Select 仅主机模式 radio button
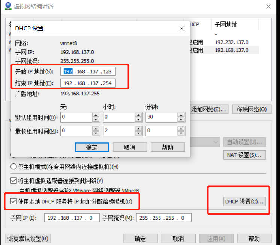Viewport: 280px width, 245px height. [x=13, y=167]
